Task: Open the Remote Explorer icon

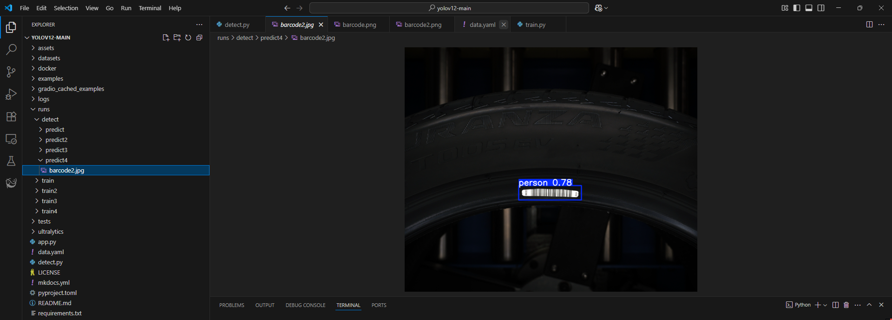Action: 11,139
